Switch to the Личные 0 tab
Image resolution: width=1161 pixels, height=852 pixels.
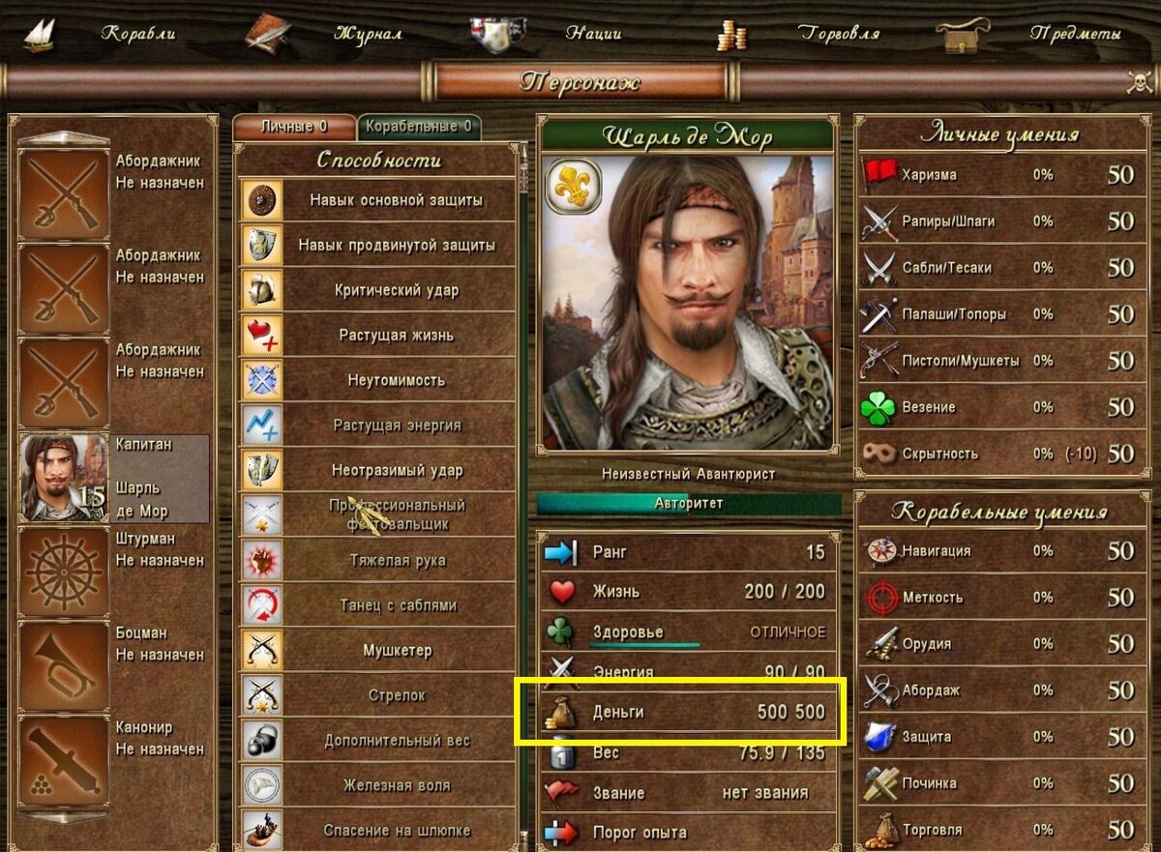click(x=294, y=127)
